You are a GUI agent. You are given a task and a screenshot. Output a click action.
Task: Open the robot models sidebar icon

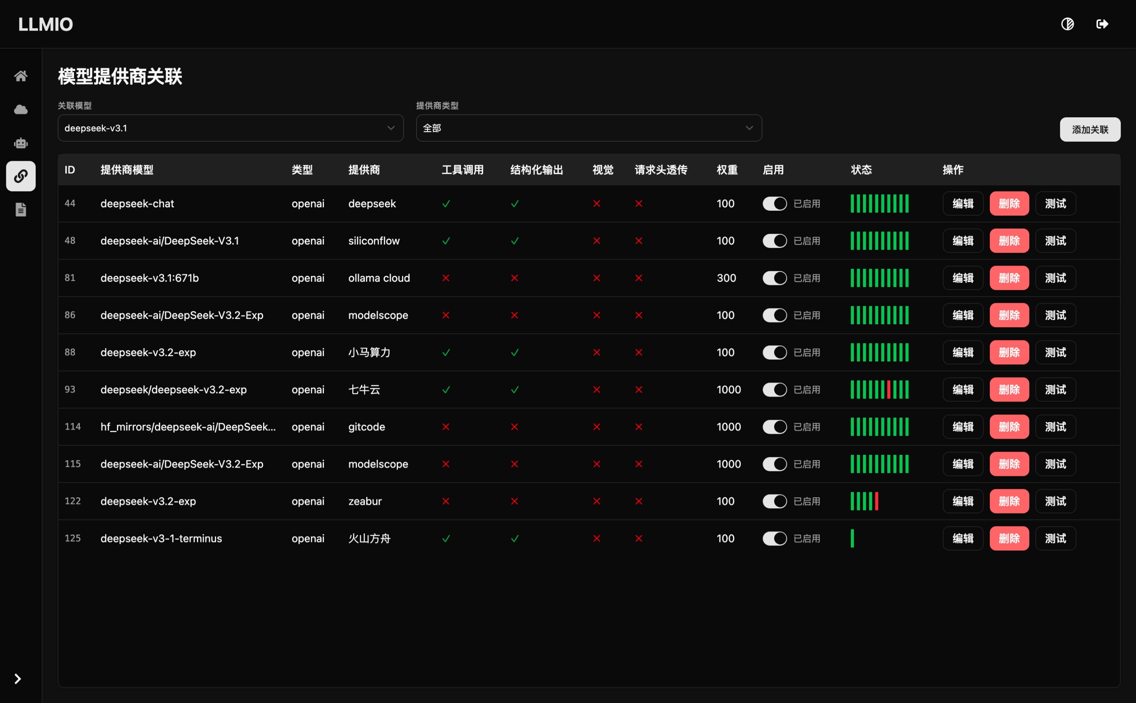click(x=21, y=143)
